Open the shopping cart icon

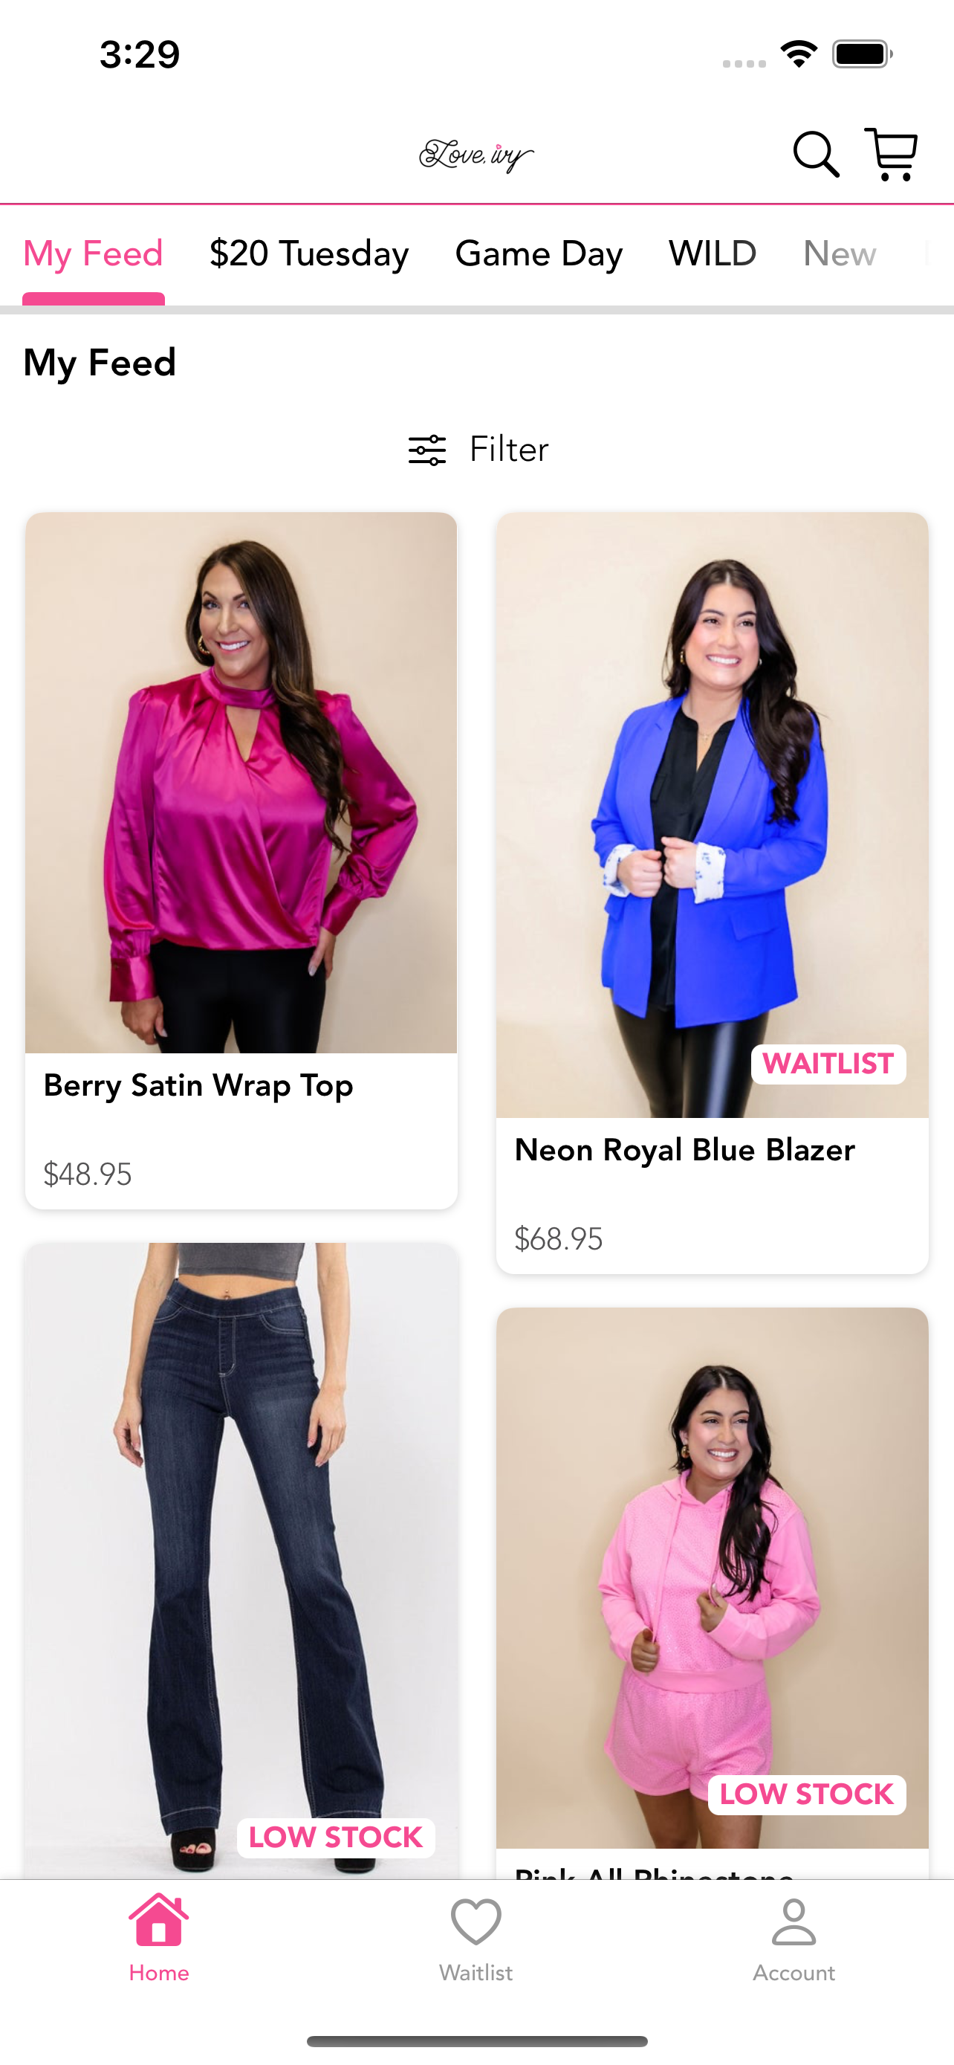click(891, 154)
